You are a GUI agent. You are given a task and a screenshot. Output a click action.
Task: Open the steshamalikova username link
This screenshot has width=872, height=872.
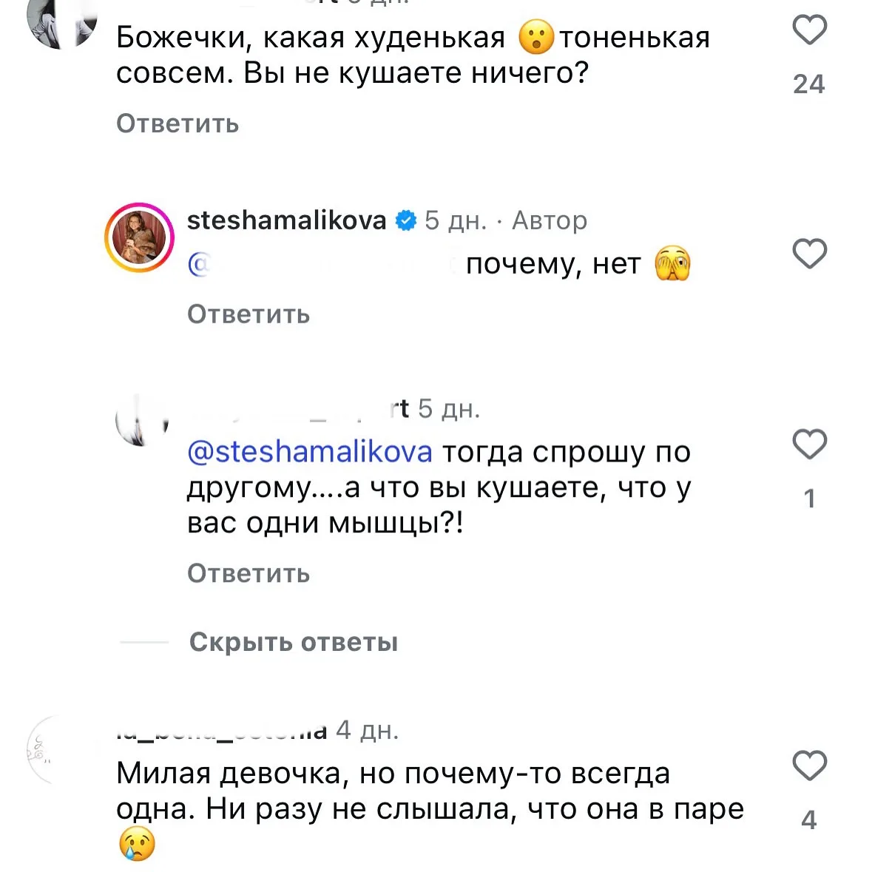[x=286, y=220]
